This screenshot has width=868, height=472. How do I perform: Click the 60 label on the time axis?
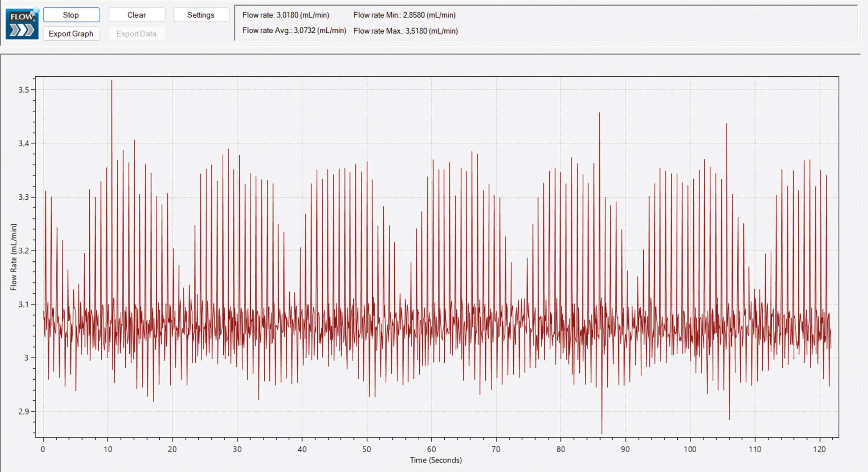click(431, 449)
